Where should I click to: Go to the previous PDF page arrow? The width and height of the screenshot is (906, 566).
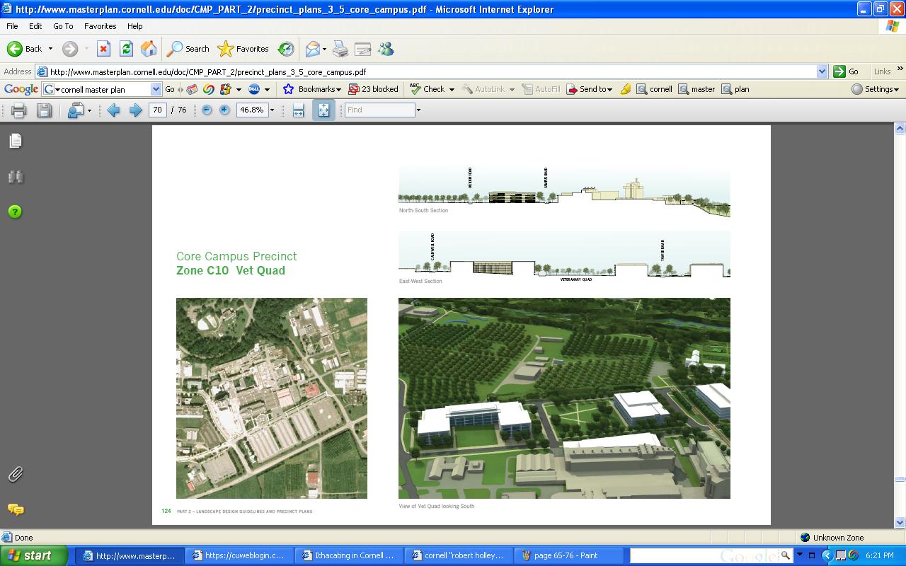[x=113, y=110]
